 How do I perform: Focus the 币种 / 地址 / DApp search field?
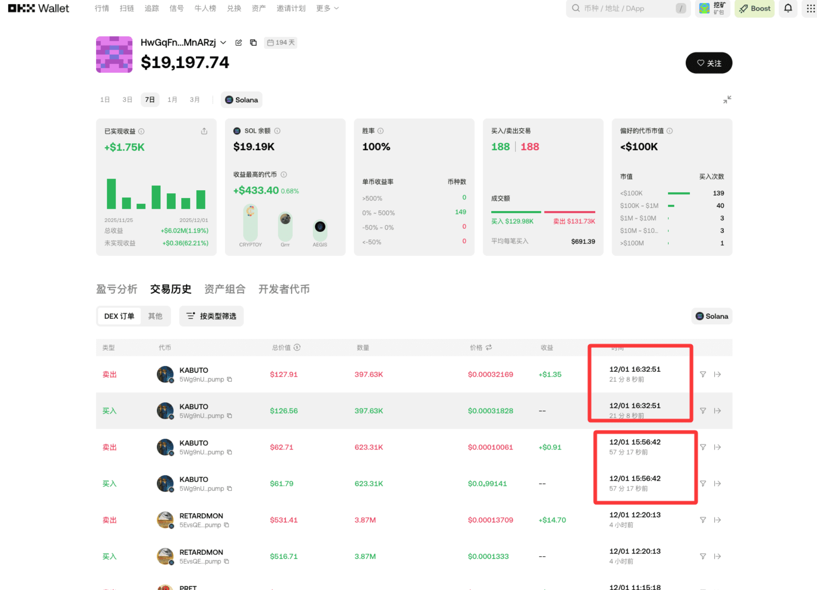[x=628, y=8]
